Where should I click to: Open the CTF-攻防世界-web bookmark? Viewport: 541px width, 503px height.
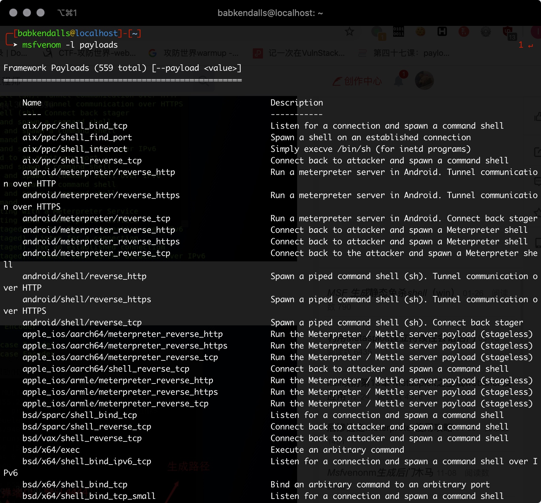pos(97,53)
